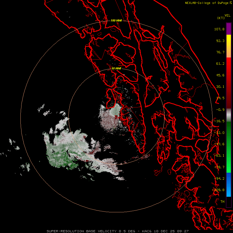Click the -0.9 velocity scale value
233x233 pixels.
[220, 110]
